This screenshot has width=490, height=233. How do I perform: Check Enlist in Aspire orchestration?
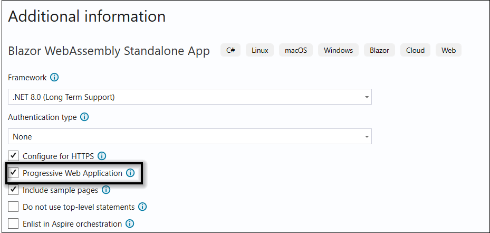click(x=13, y=223)
